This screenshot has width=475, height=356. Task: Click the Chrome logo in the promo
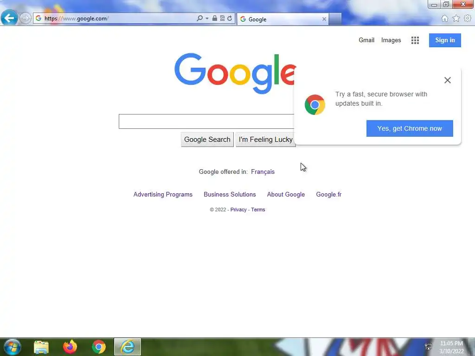(x=315, y=105)
